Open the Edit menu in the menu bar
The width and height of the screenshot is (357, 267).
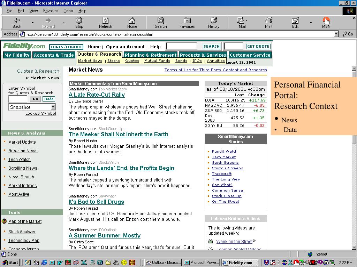pos(21,11)
